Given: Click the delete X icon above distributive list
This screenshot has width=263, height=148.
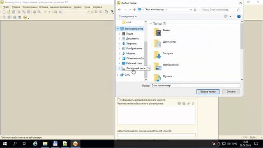Looking at the screenshot, I should point(193,104).
